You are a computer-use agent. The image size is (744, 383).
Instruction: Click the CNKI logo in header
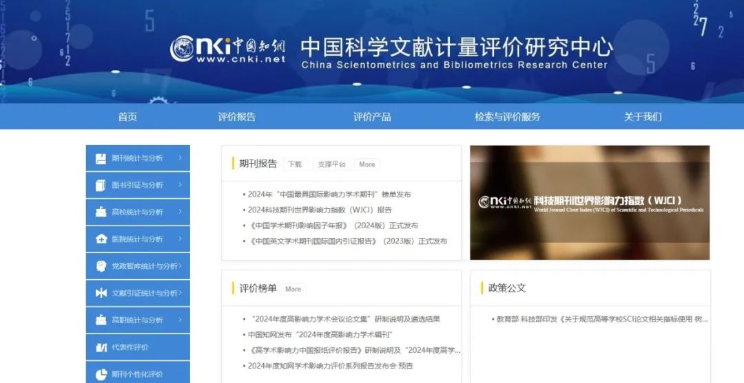point(228,49)
